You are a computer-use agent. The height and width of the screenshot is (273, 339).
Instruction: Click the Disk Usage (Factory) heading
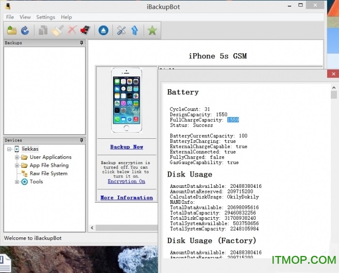click(212, 240)
